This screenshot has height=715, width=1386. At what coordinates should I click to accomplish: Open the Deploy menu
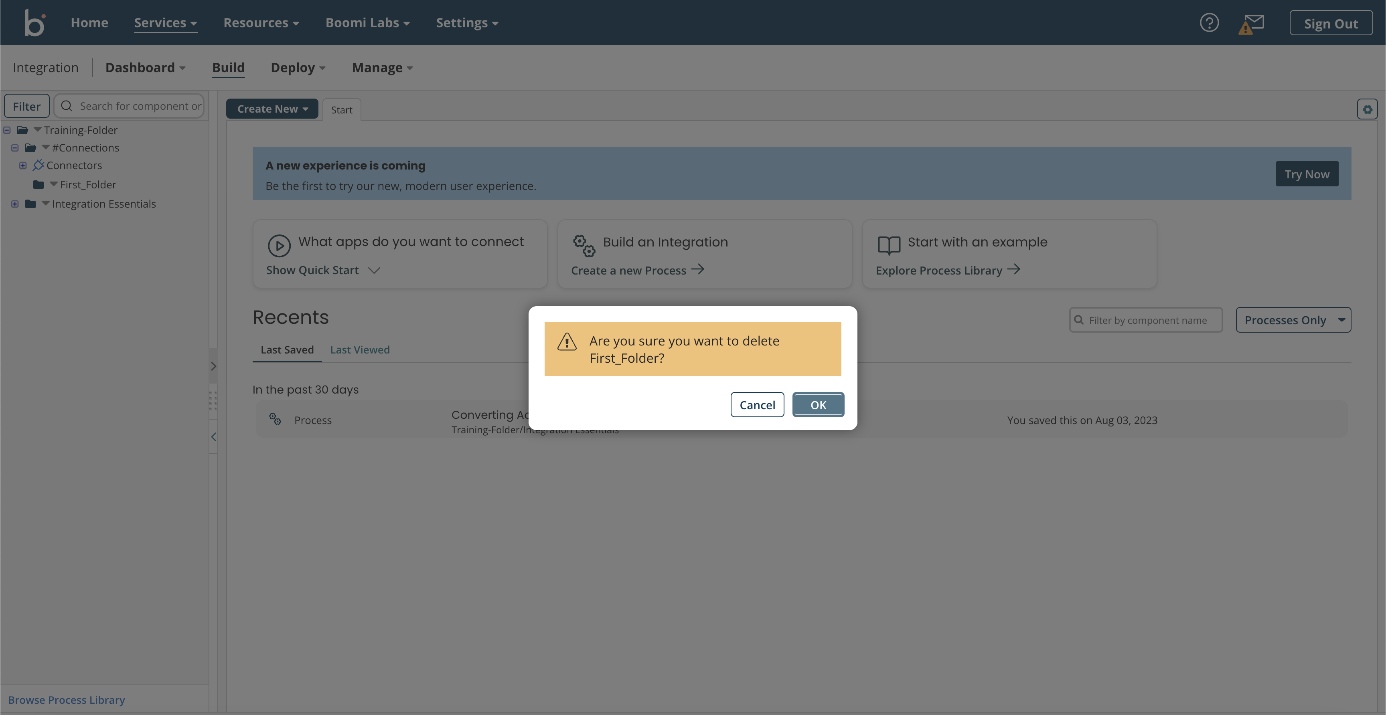click(x=298, y=67)
